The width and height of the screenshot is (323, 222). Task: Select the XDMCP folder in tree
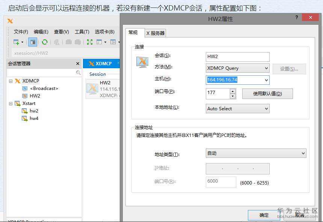pyautogui.click(x=30, y=81)
